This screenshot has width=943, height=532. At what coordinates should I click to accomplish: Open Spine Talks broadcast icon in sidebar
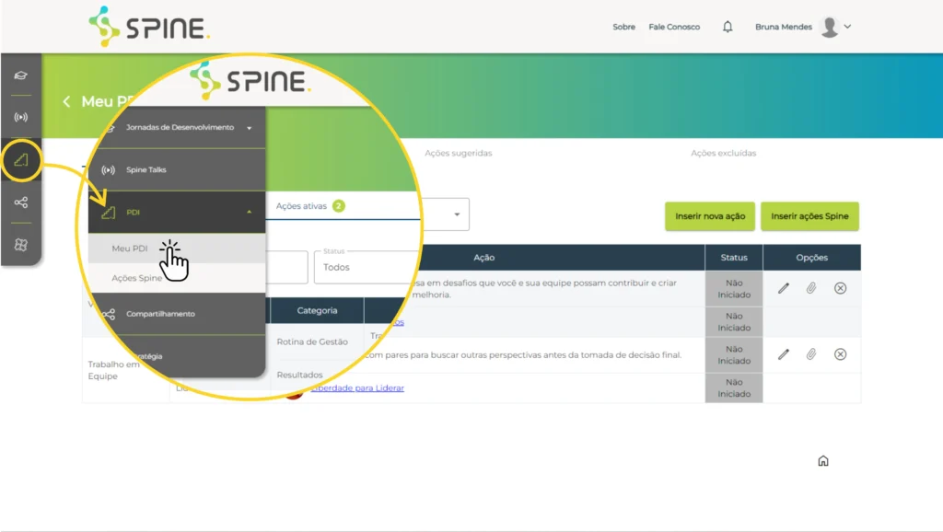tap(20, 117)
